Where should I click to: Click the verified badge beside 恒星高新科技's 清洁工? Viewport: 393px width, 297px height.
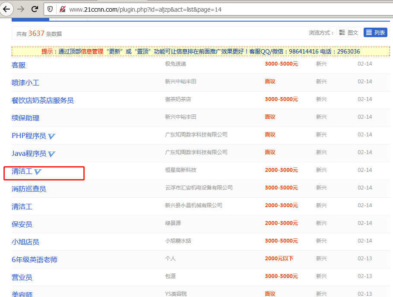click(38, 171)
